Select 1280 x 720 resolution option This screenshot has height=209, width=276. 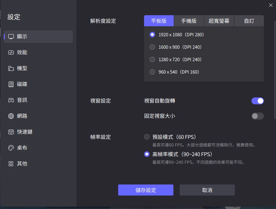coord(152,59)
